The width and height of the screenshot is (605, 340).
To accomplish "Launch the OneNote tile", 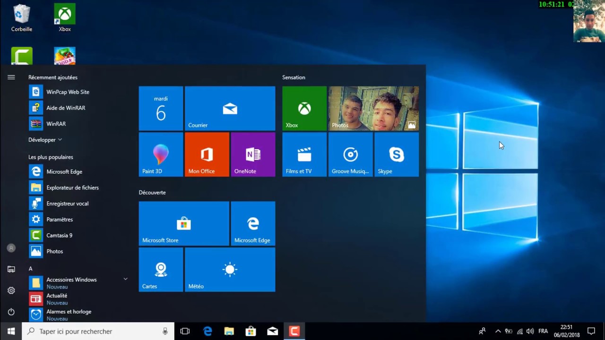I will tap(253, 154).
